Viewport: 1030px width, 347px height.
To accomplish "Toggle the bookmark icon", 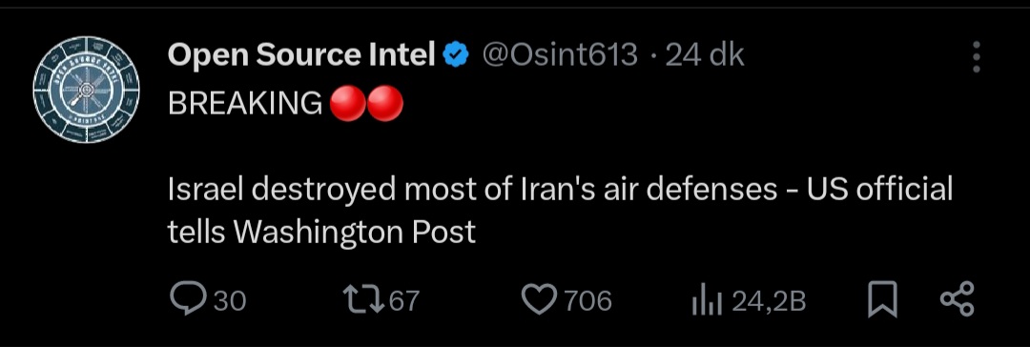I will coord(883,299).
